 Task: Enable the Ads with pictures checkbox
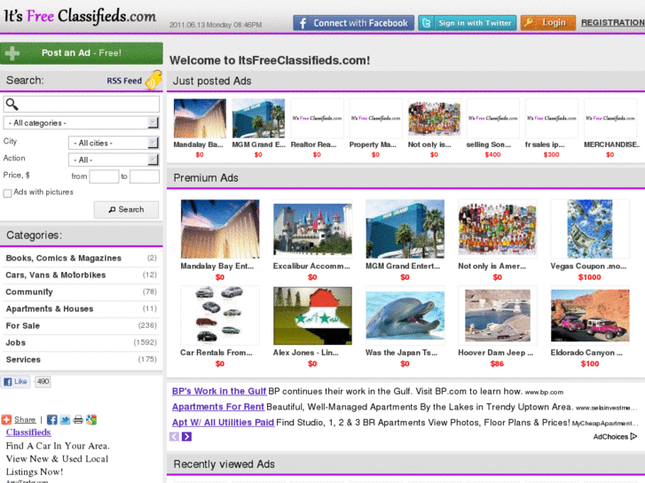7,193
